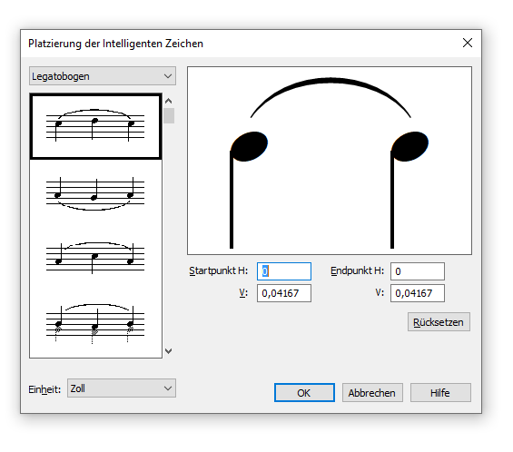The height and width of the screenshot is (452, 513).
Task: Click the Startpunkt V value field
Action: point(284,293)
